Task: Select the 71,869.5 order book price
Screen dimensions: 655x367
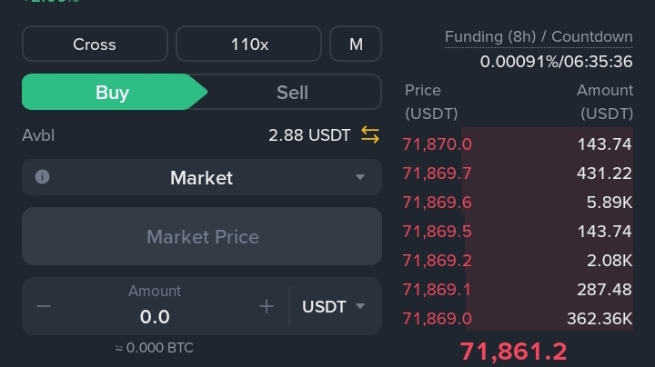Action: point(438,232)
